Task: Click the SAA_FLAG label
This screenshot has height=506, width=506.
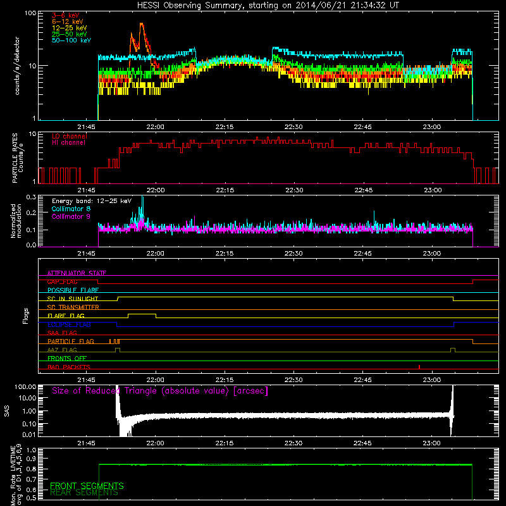Action: [x=62, y=333]
